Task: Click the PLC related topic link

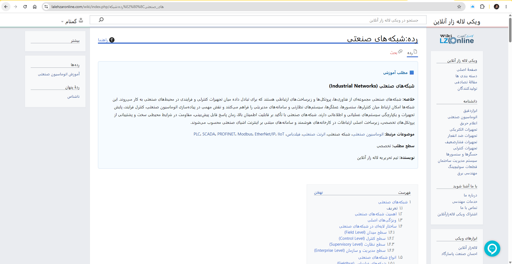Action: click(x=197, y=134)
